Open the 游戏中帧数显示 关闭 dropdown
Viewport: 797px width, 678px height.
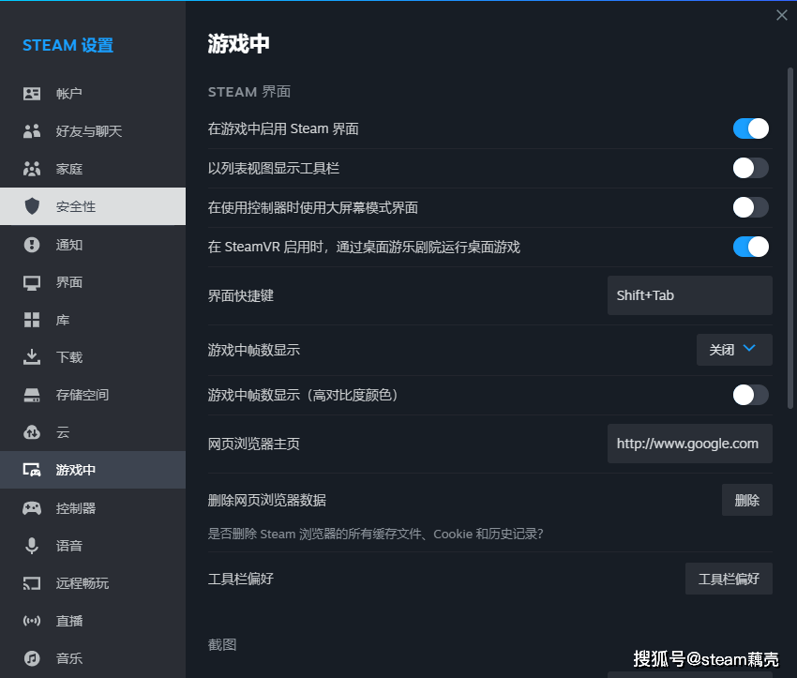click(734, 350)
